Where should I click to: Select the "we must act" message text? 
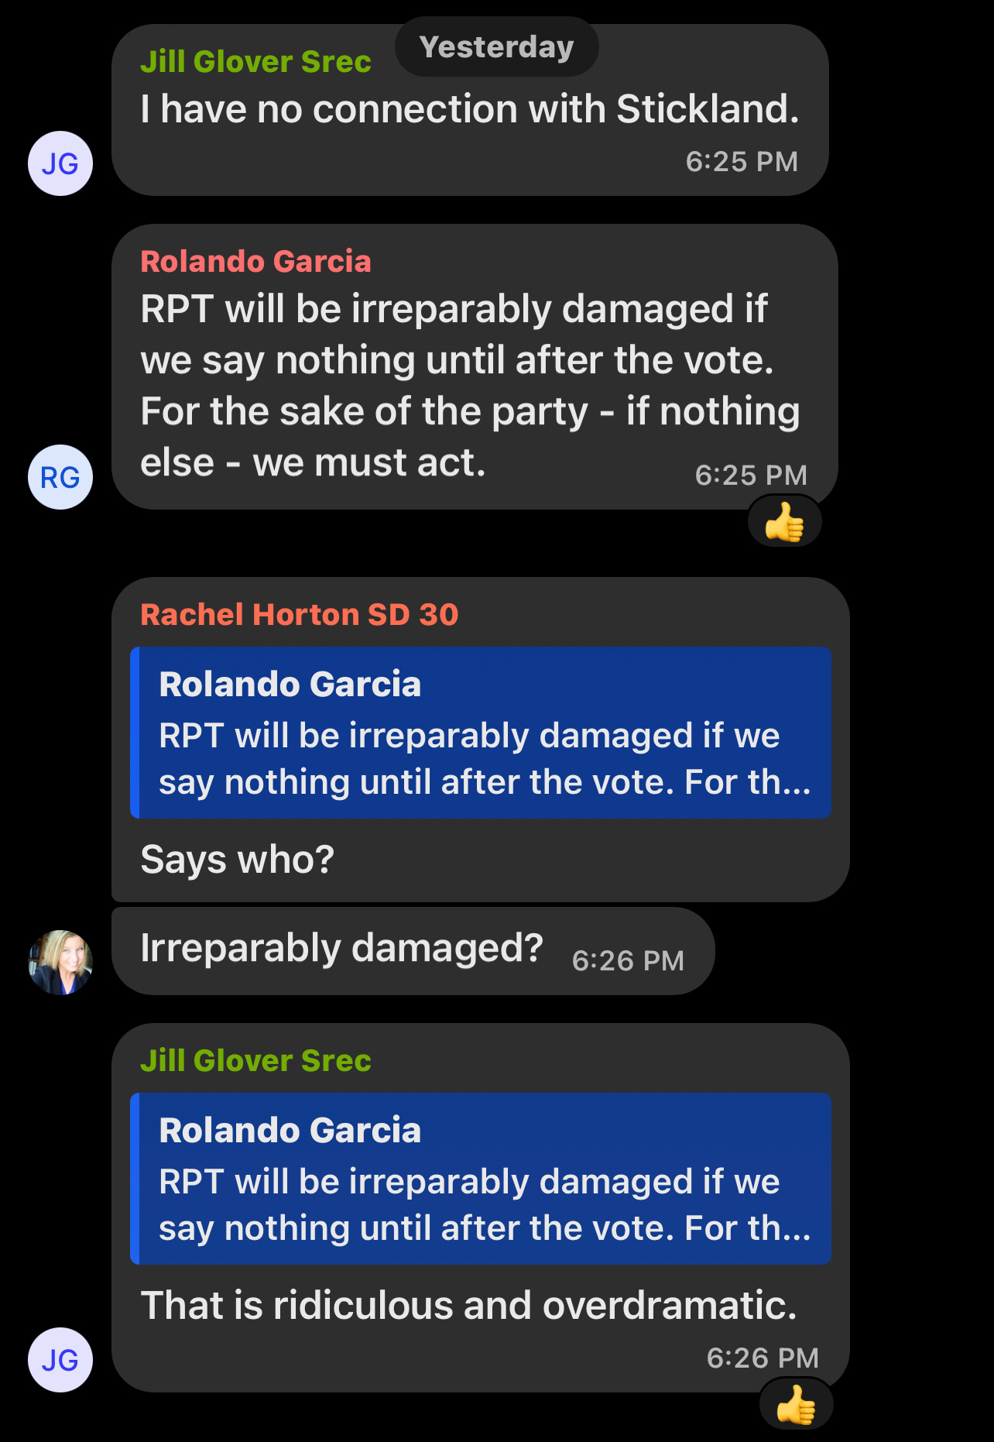point(469,386)
